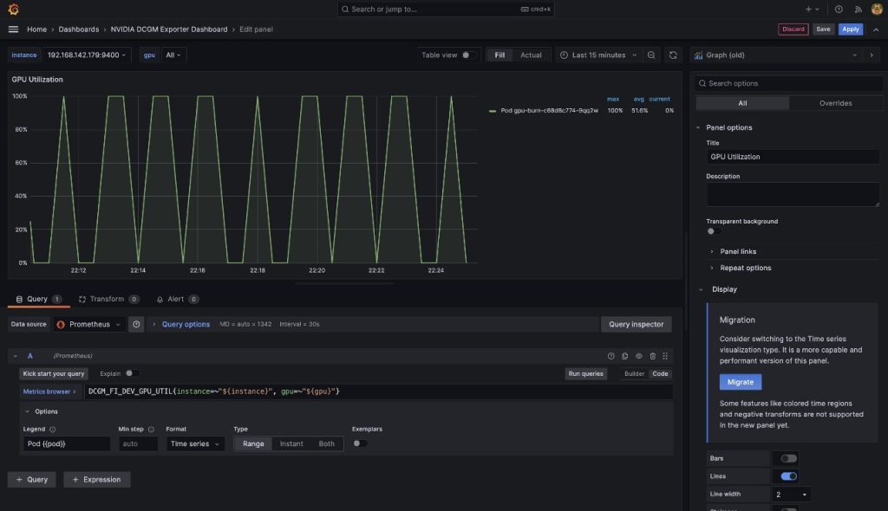888x511 pixels.
Task: Select the Actual view option
Action: click(x=531, y=55)
